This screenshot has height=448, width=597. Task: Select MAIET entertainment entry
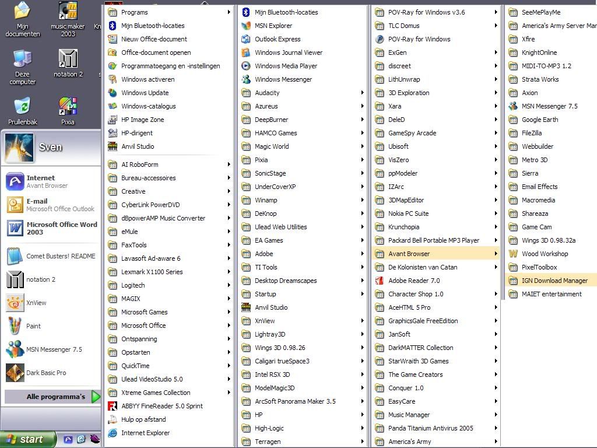[552, 294]
